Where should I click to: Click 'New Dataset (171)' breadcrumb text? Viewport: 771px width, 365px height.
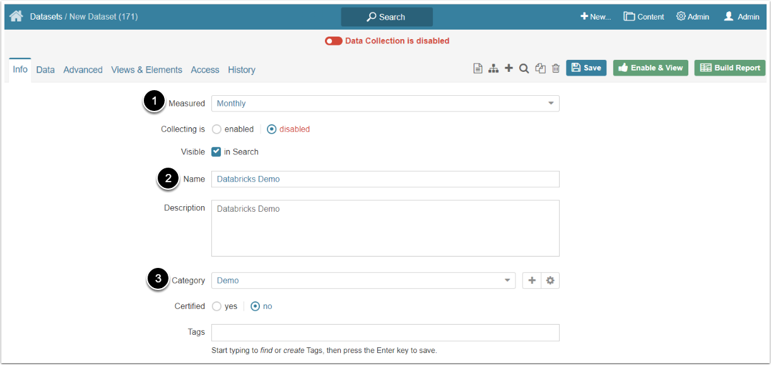click(103, 17)
